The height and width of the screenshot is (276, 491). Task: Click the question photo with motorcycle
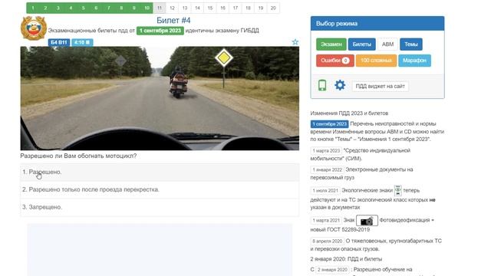[x=160, y=98]
